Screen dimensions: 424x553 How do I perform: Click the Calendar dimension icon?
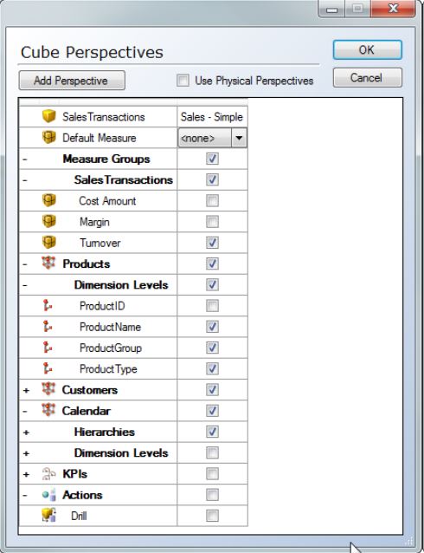48,410
